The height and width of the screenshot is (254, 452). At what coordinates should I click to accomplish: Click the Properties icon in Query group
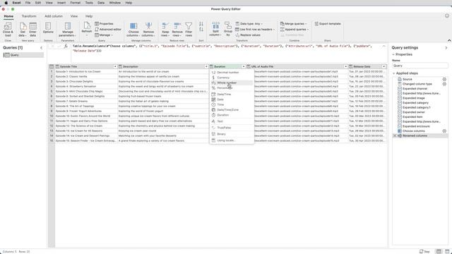click(x=97, y=23)
